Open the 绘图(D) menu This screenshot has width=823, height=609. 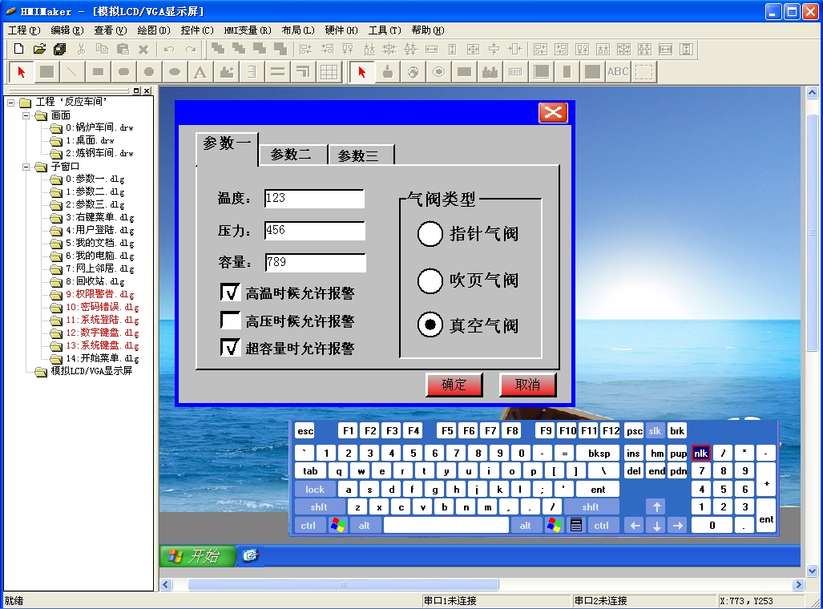point(154,30)
